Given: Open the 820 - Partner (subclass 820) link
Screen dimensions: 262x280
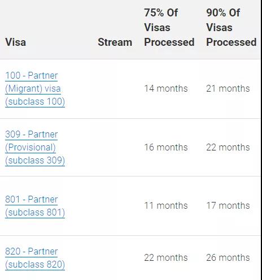Looking at the screenshot, I should [x=35, y=258].
